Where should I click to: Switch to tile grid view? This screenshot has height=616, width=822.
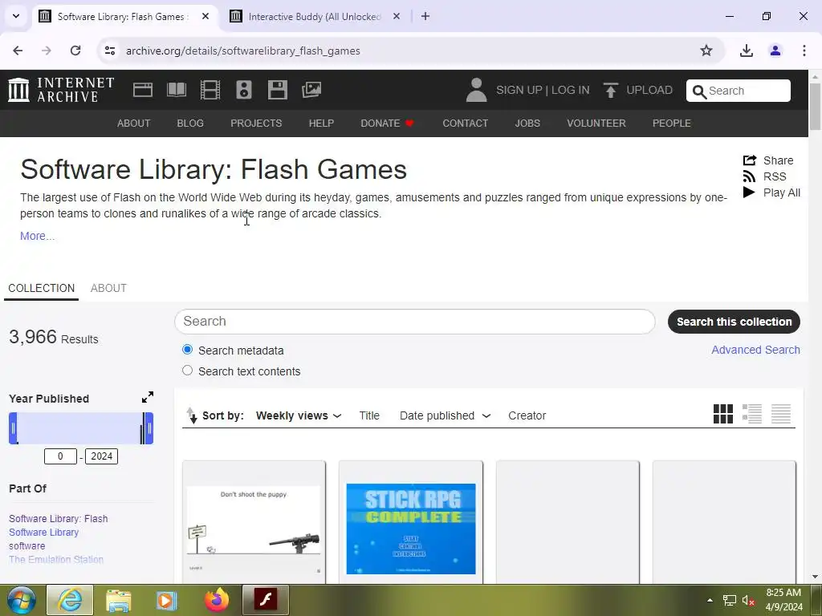click(723, 415)
